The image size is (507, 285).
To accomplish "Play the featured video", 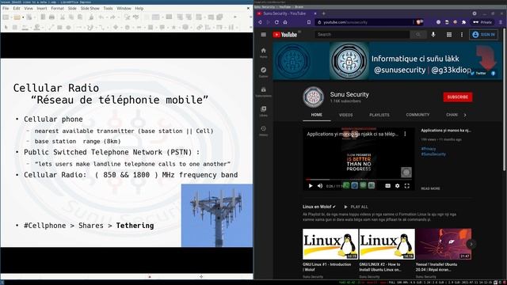I will 311,186.
